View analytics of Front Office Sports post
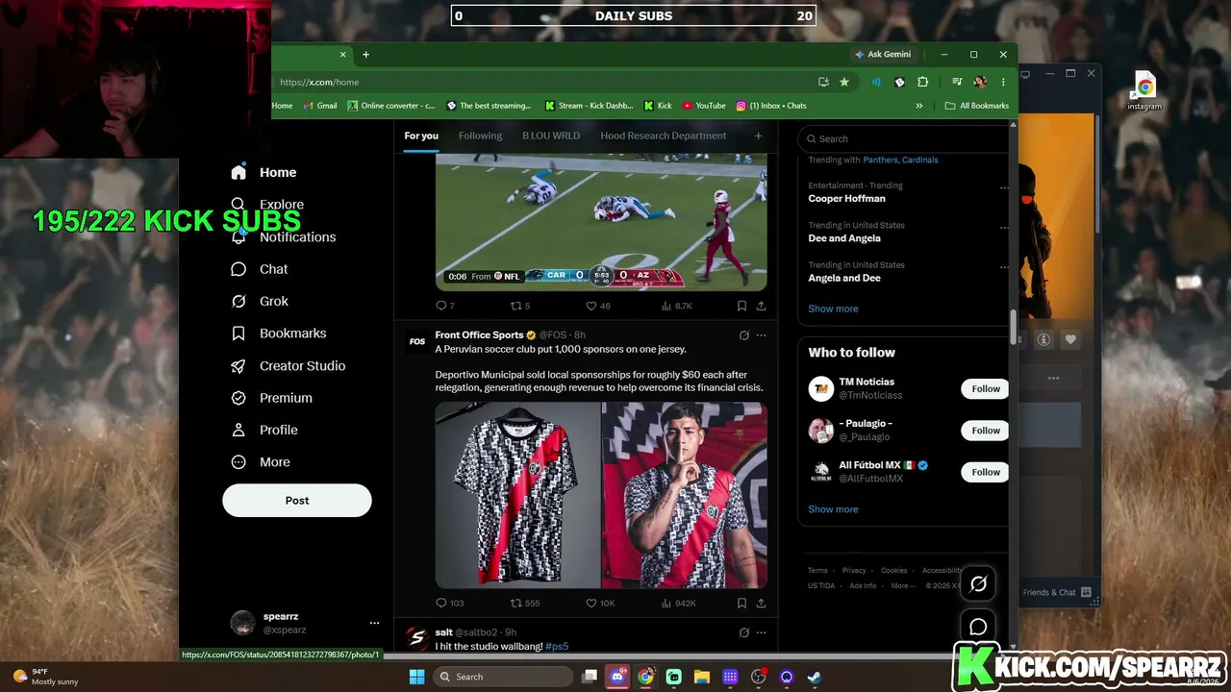Viewport: 1231px width, 692px height. [x=679, y=603]
